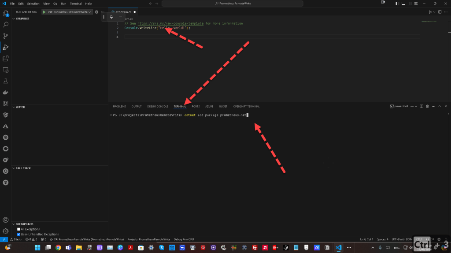Customize layout icon in title bar
451x253 pixels.
point(416,4)
